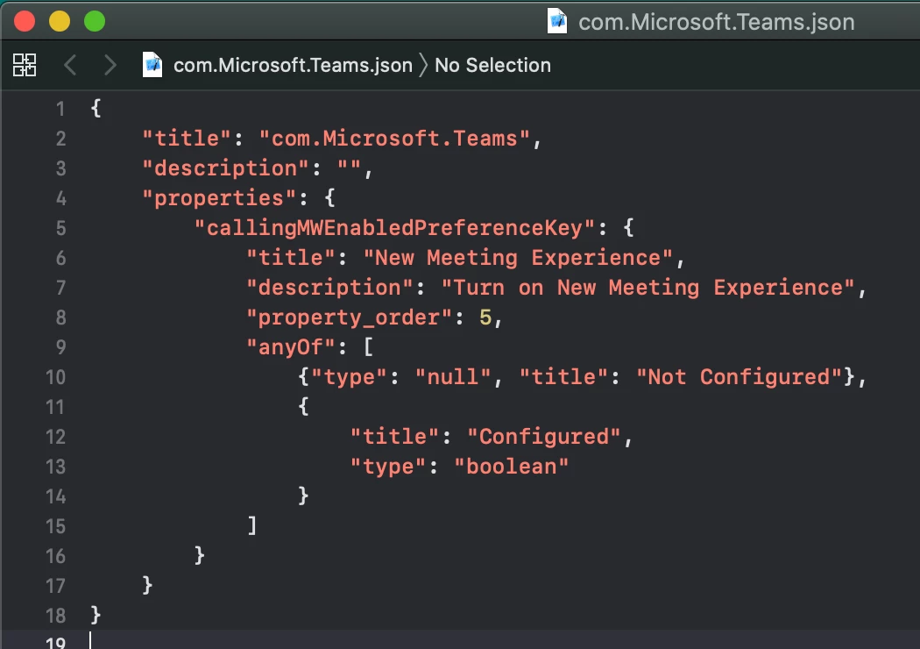Go forward with the right chevron
The width and height of the screenshot is (920, 649).
tap(110, 65)
